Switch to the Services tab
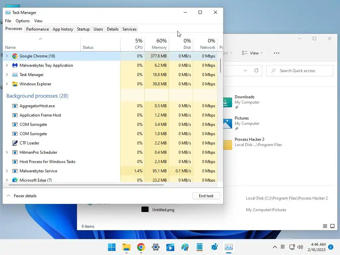The height and width of the screenshot is (255, 340). coord(129,29)
